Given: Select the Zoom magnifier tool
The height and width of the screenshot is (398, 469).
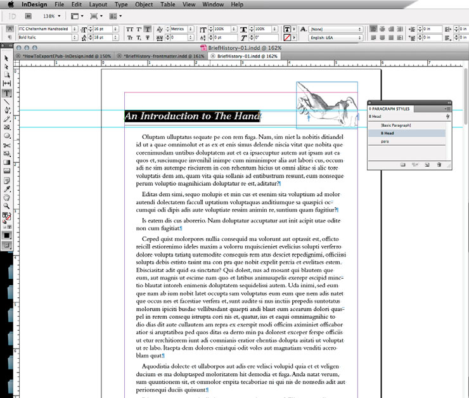Looking at the screenshot, I should click(7, 205).
